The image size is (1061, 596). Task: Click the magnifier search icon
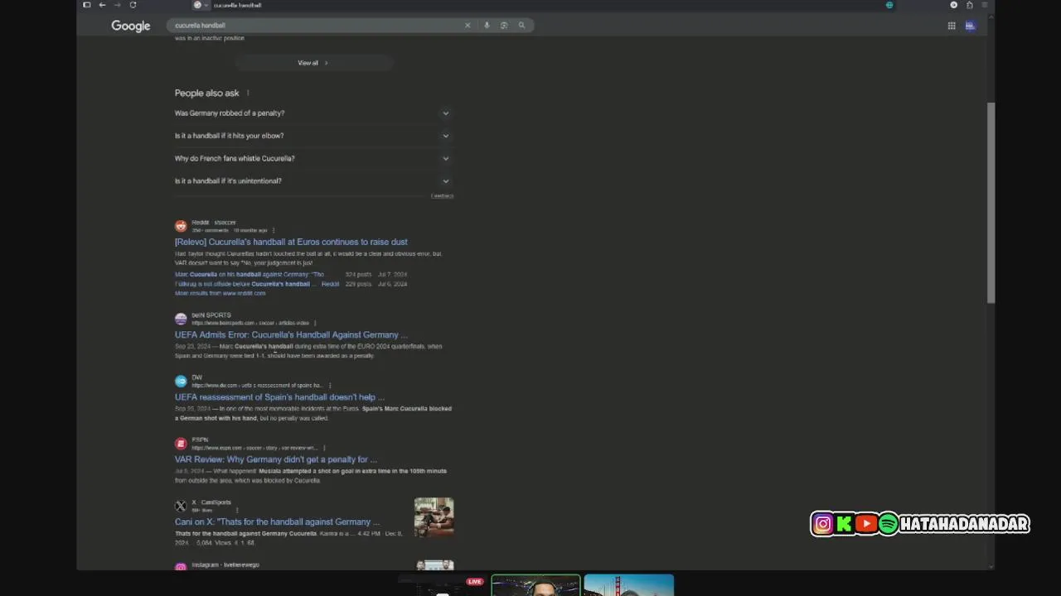(521, 26)
